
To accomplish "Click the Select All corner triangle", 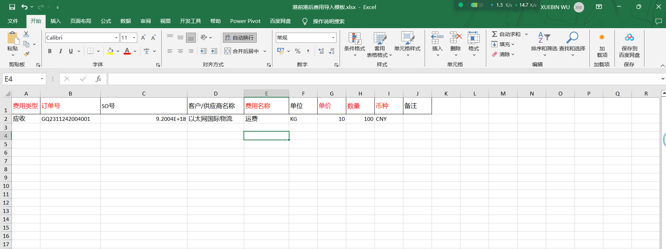I will pos(7,93).
